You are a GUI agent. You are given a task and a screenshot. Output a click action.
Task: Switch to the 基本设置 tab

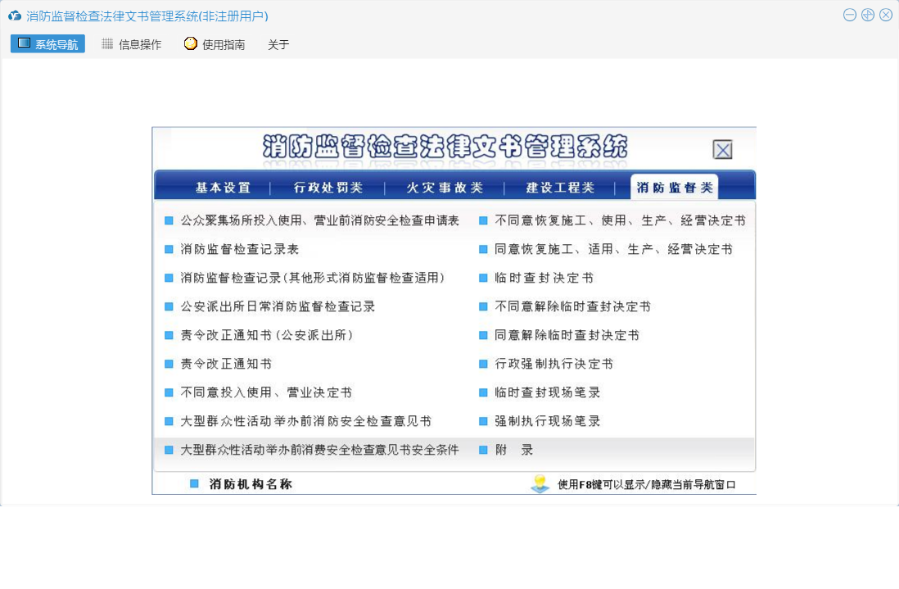(x=223, y=188)
